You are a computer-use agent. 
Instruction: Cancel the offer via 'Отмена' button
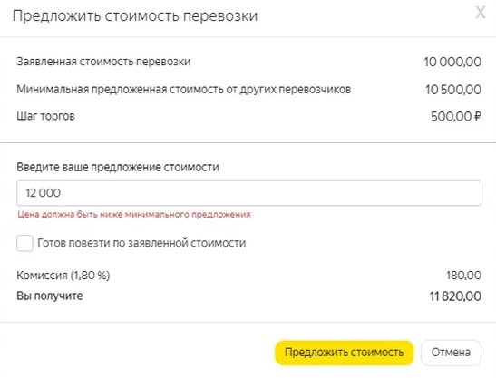[x=451, y=353]
